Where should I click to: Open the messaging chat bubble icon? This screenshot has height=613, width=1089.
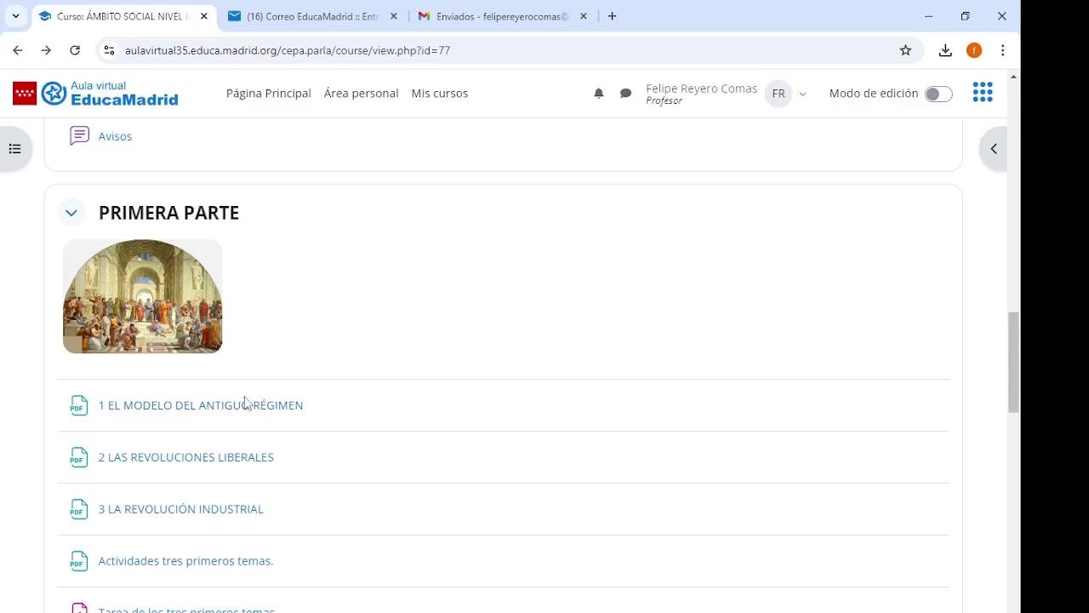click(x=625, y=94)
